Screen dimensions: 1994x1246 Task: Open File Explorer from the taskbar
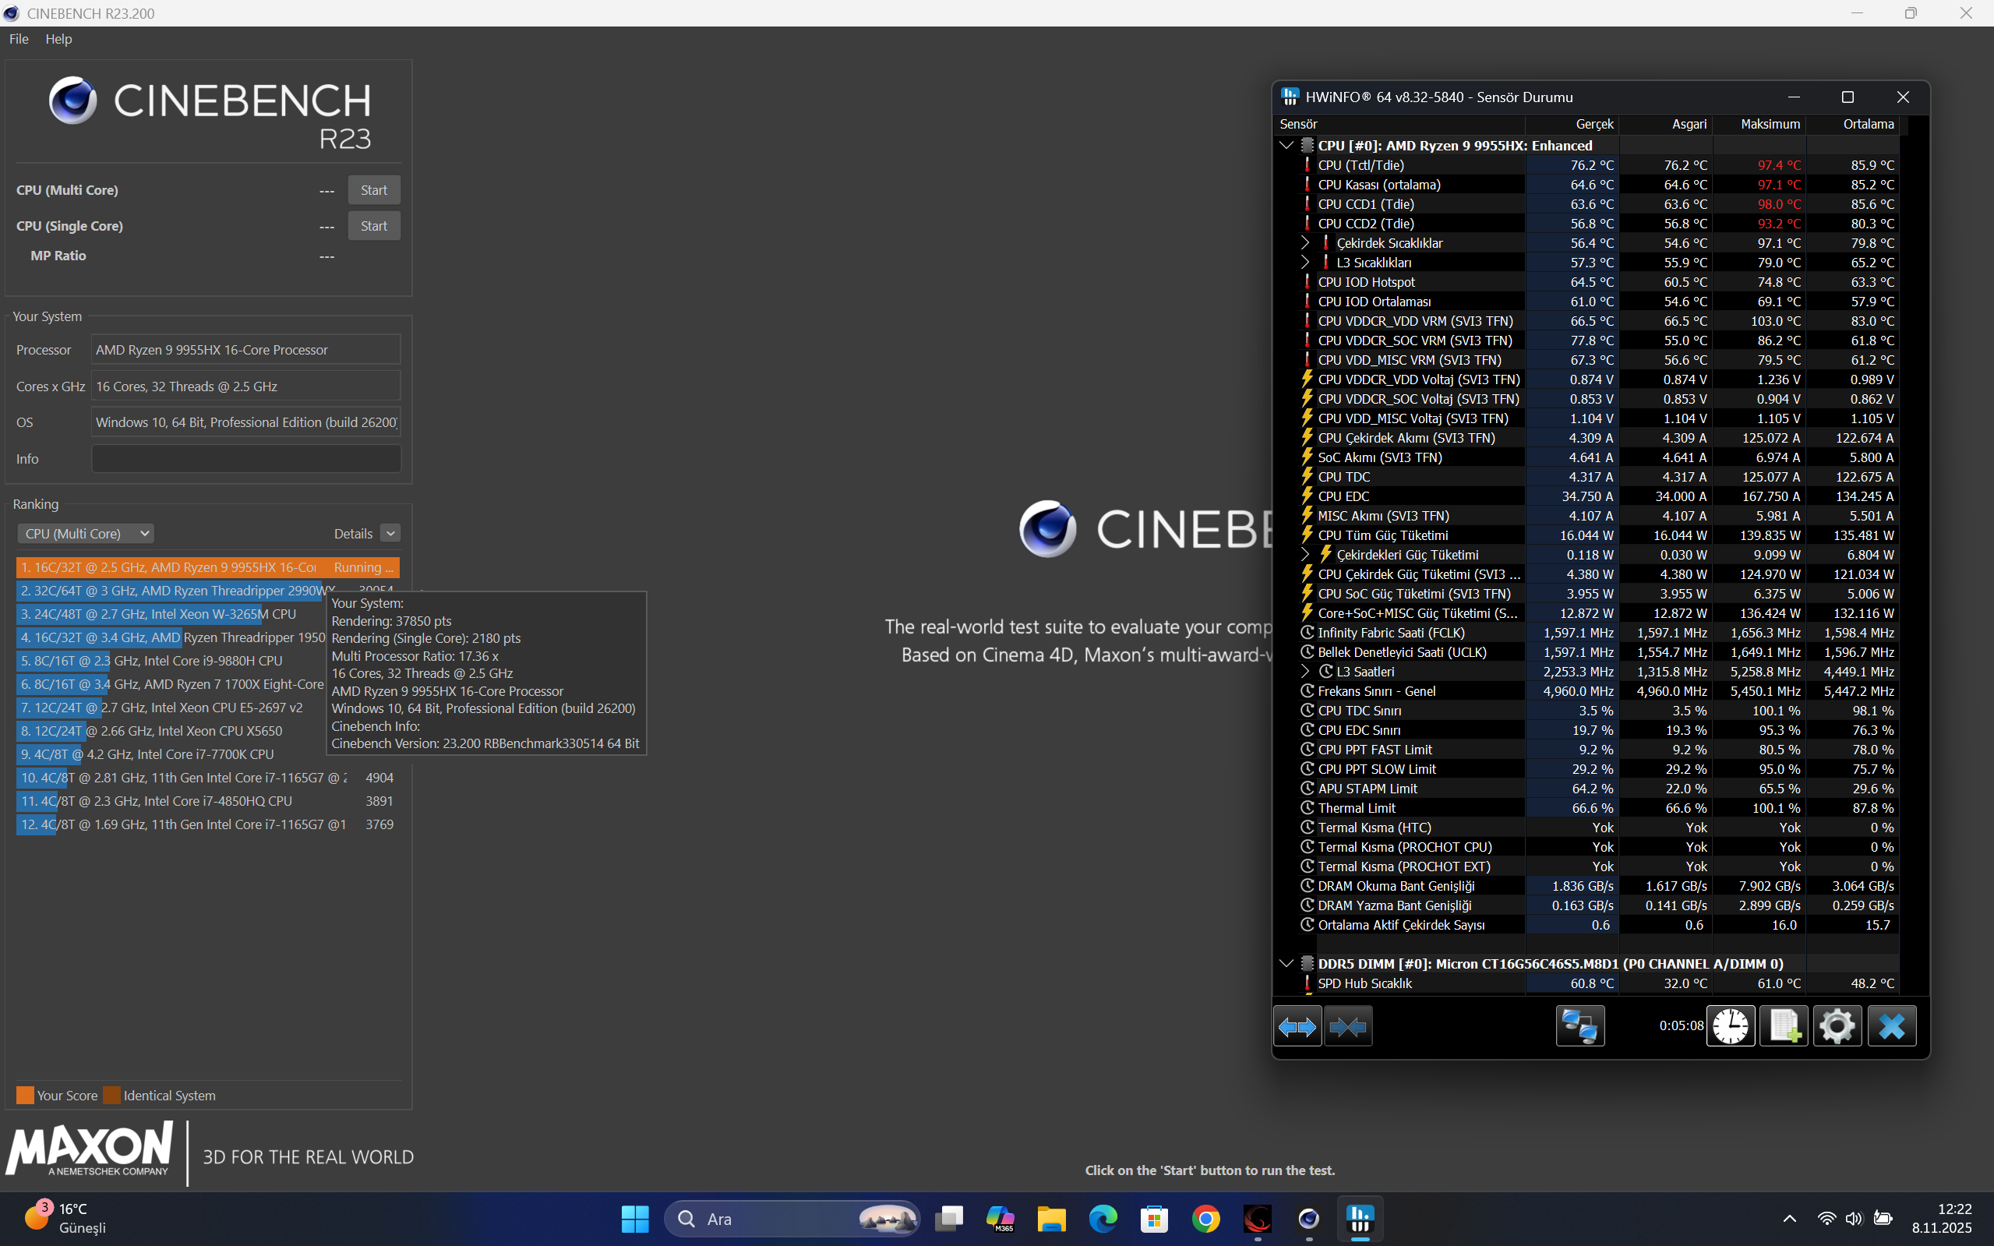coord(1051,1219)
